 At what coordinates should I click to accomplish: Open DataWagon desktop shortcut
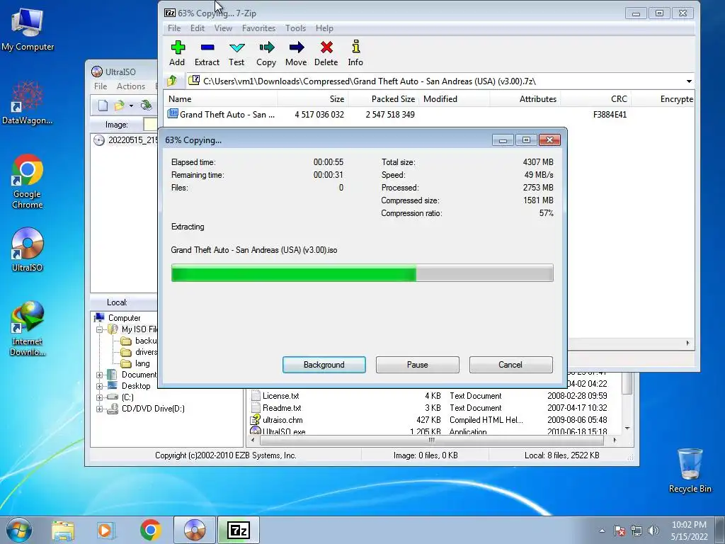[28, 102]
